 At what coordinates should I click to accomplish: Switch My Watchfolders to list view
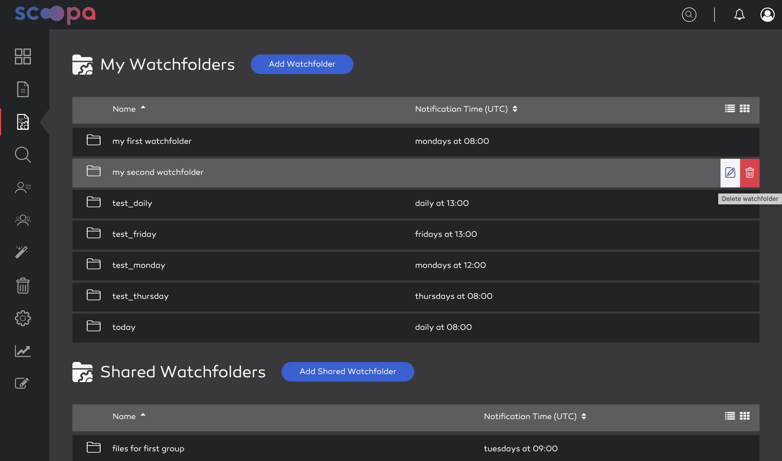[730, 109]
